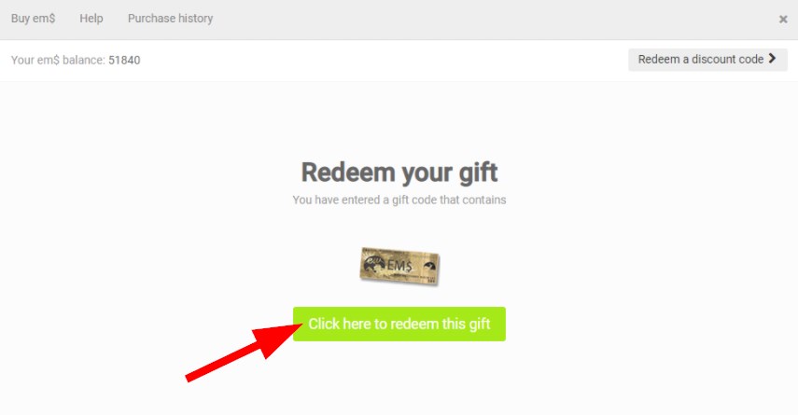Click the Your em$ balance label
Image resolution: width=798 pixels, height=415 pixels.
58,60
